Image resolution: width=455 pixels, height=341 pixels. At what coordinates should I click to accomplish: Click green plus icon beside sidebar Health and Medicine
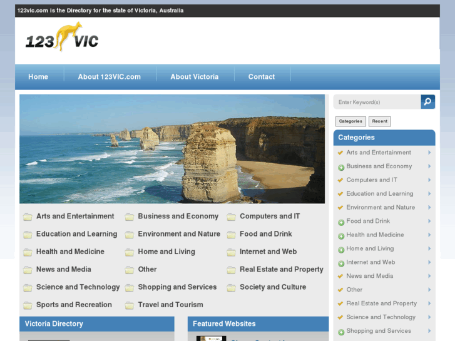(x=341, y=236)
